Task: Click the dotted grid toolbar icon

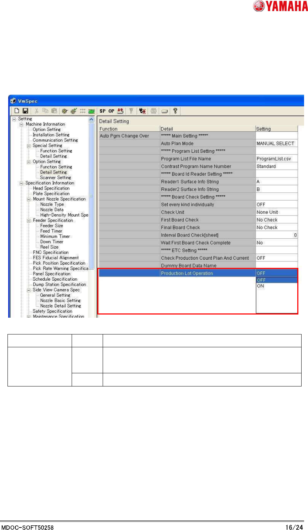Action: 83,111
